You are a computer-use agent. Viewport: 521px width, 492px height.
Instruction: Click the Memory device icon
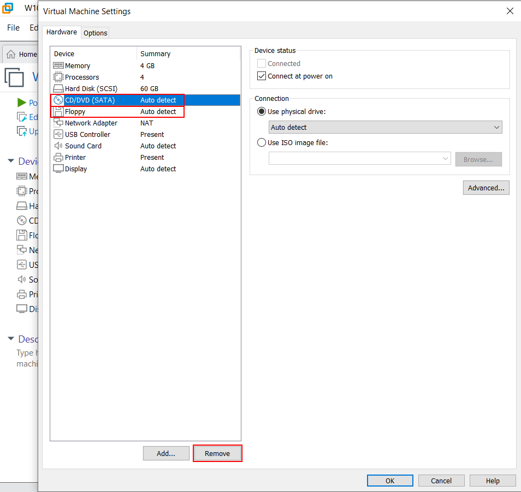click(x=58, y=65)
